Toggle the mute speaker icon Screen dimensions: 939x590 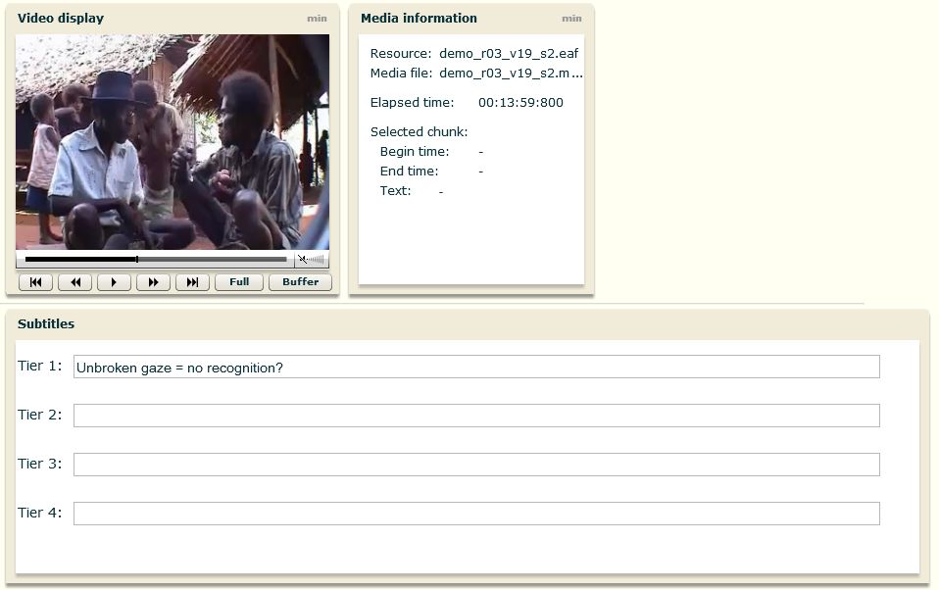click(x=302, y=260)
